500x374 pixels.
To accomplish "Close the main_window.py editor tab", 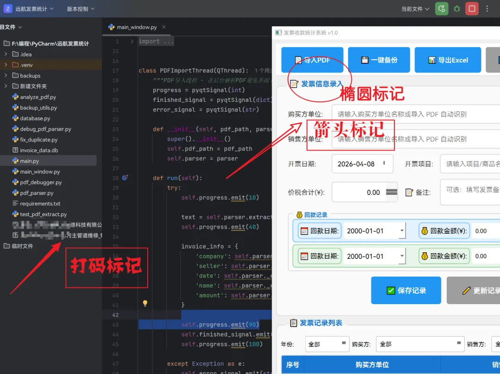I will tap(163, 27).
